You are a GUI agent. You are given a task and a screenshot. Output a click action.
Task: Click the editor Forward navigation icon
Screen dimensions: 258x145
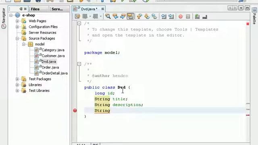pos(96,16)
